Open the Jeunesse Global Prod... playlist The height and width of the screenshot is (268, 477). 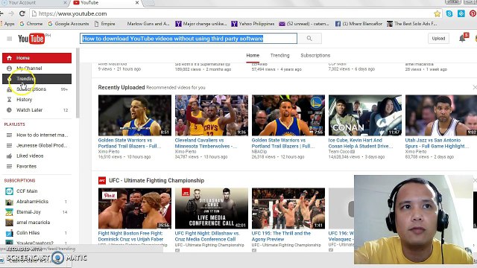[37, 146]
